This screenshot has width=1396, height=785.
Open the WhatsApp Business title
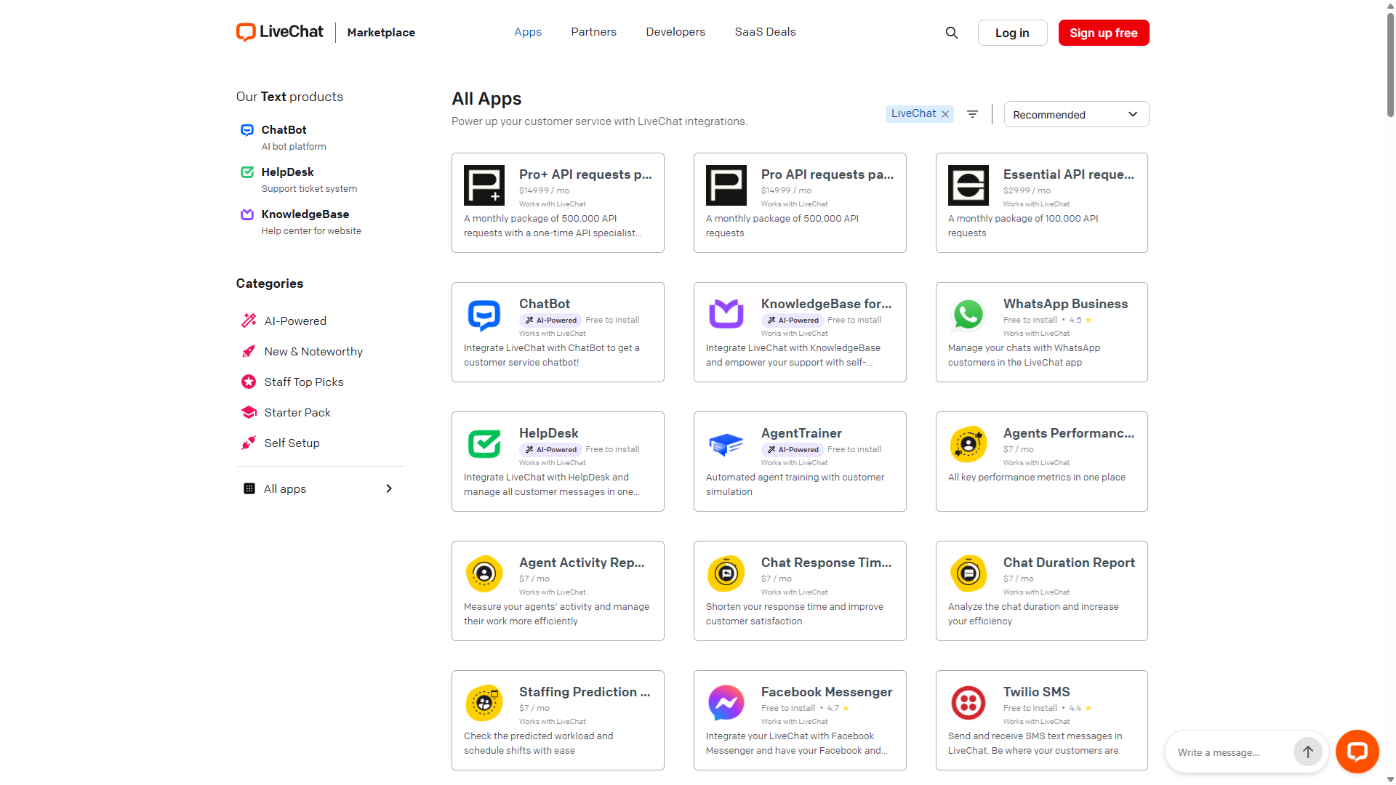point(1065,304)
